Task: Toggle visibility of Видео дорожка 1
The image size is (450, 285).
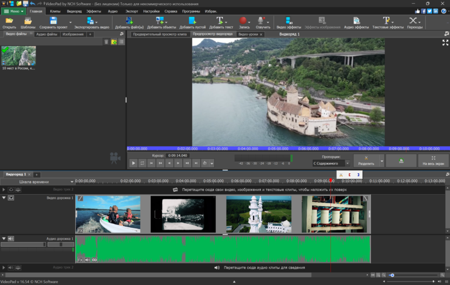Action: click(11, 198)
